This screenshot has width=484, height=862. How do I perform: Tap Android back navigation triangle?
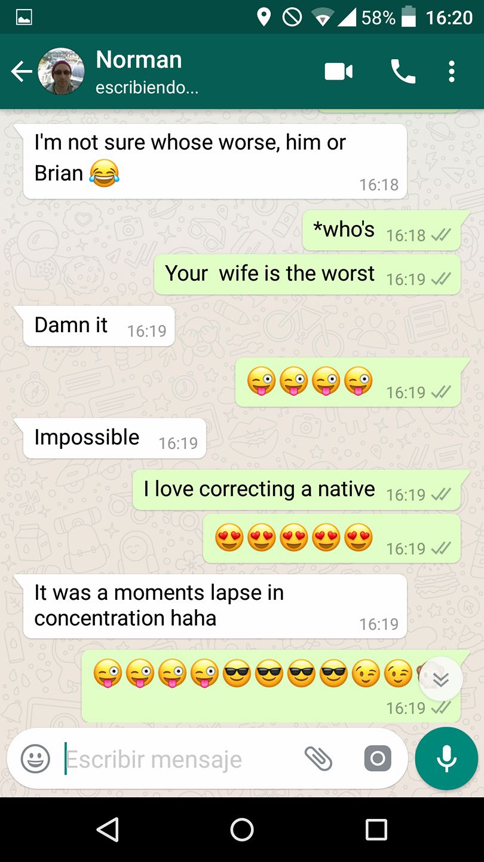pyautogui.click(x=108, y=830)
